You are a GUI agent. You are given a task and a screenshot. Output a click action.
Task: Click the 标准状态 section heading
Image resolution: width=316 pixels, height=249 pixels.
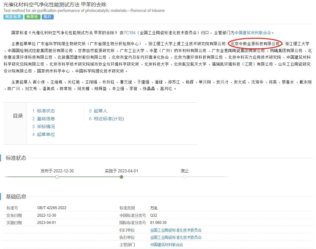tap(16, 158)
